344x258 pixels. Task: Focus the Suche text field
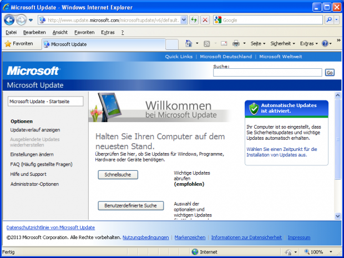click(267, 72)
